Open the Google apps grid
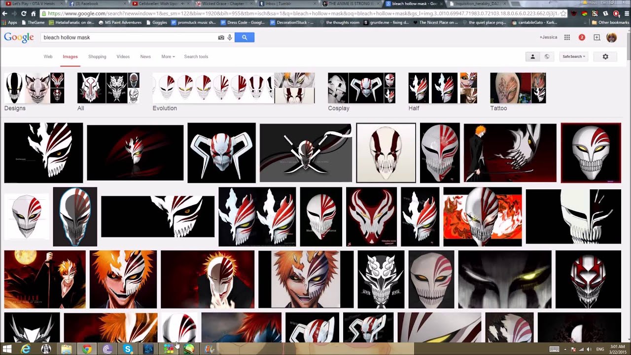The height and width of the screenshot is (355, 631). (x=567, y=37)
